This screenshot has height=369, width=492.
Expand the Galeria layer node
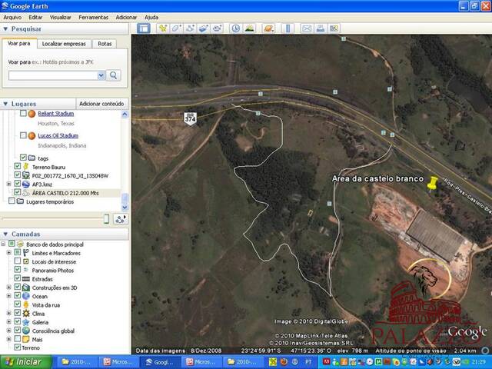click(8, 322)
